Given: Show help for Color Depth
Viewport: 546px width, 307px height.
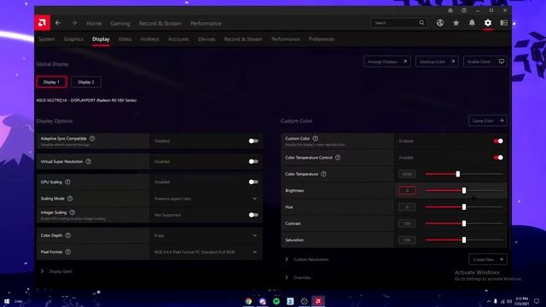Looking at the screenshot, I should [68, 235].
